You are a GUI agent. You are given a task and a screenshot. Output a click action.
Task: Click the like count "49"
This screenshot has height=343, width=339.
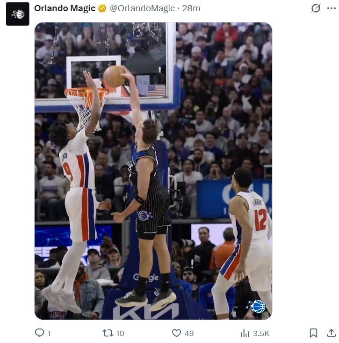pyautogui.click(x=189, y=333)
